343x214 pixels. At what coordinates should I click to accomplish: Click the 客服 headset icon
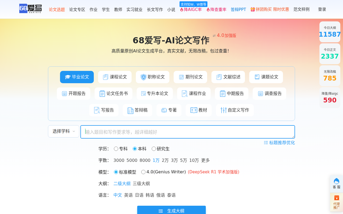click(337, 181)
